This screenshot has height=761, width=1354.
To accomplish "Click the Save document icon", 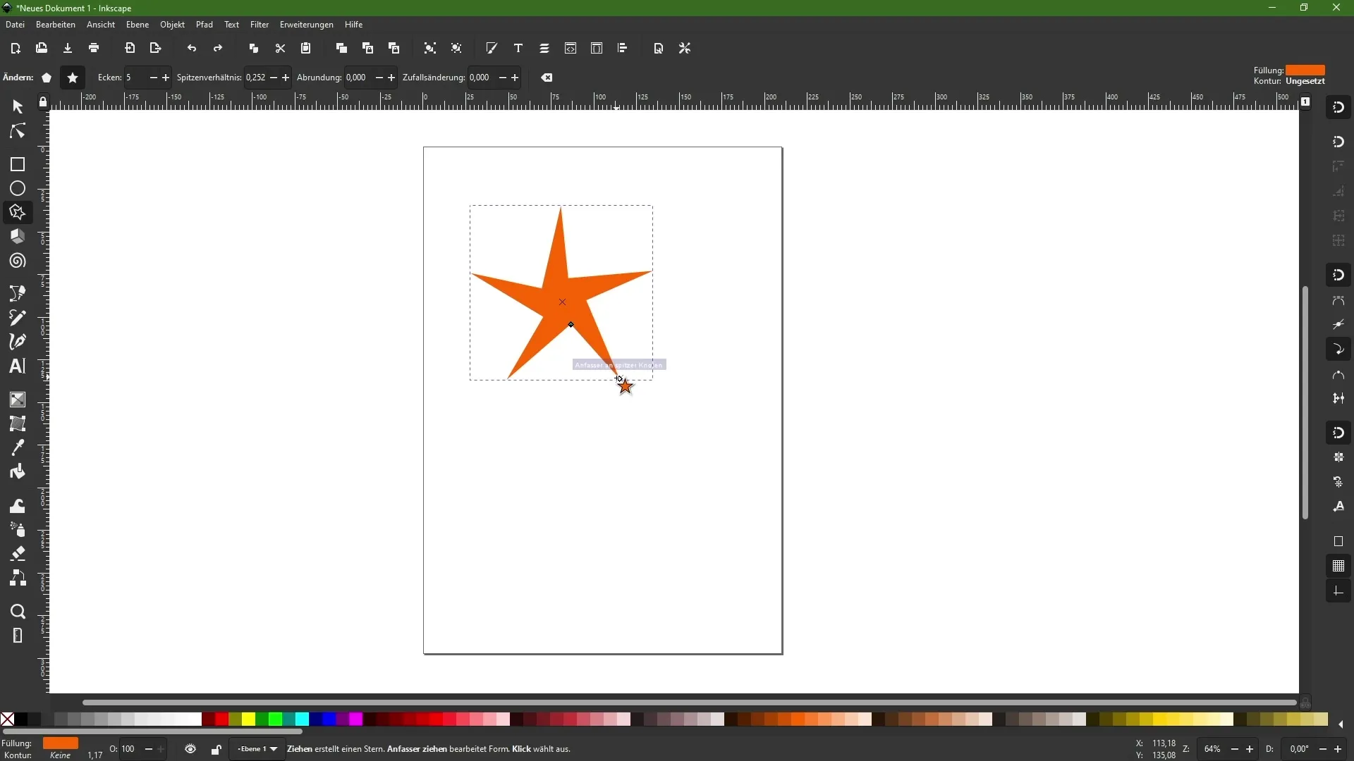I will 68,49.
